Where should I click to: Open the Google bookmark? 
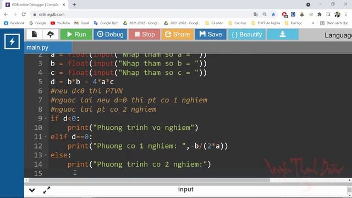coord(38,23)
